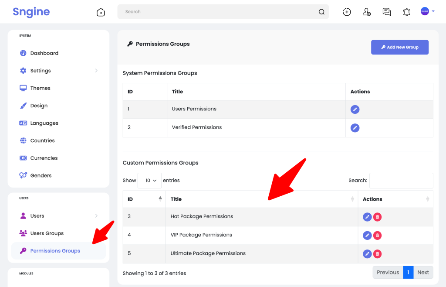Sort custom table by Title

[262, 199]
